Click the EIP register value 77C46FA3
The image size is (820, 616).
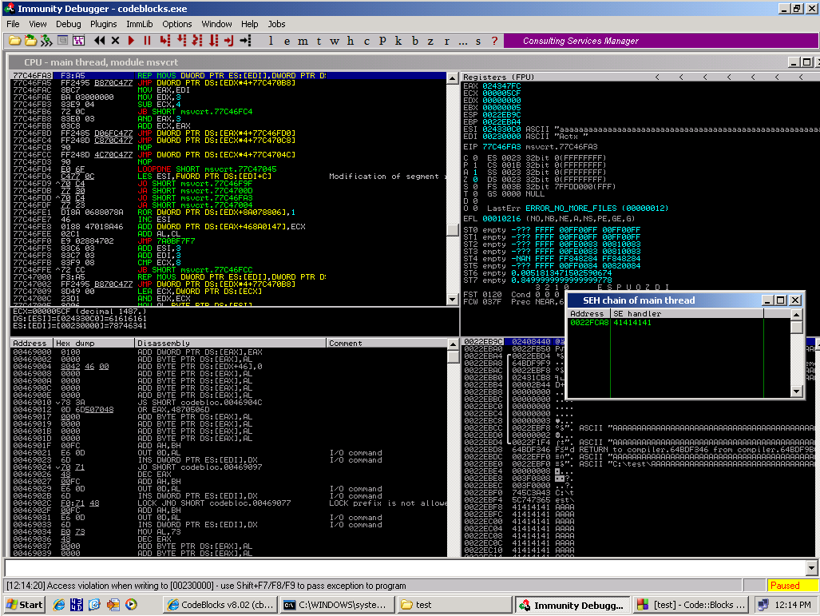pos(501,147)
